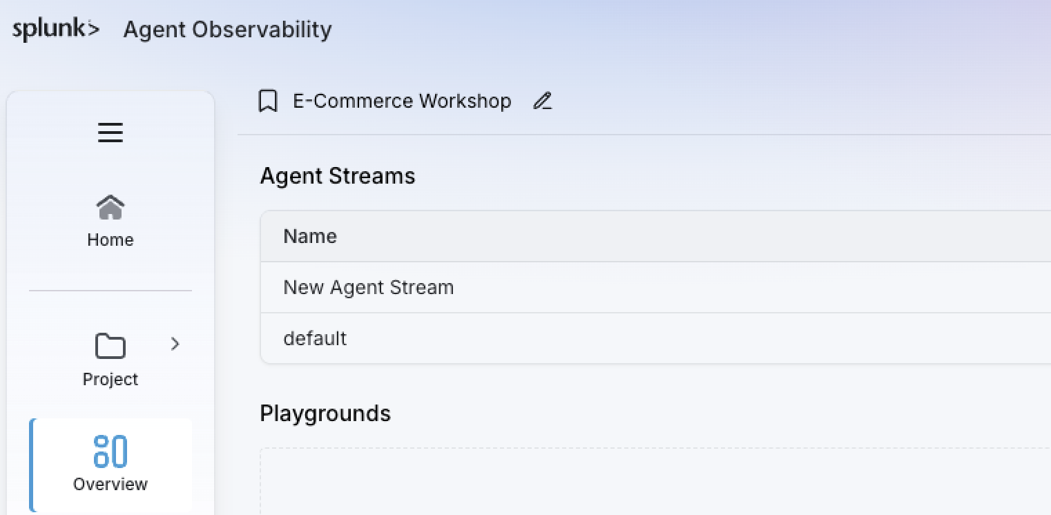
Task: Expand the Project chevron arrow
Action: pos(175,344)
